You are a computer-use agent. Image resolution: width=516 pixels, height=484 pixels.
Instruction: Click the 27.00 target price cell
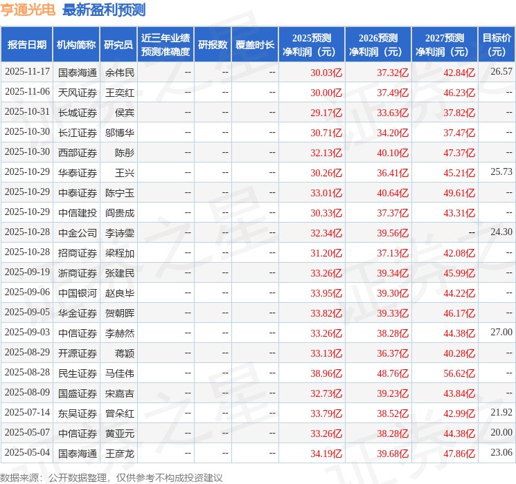tap(501, 333)
